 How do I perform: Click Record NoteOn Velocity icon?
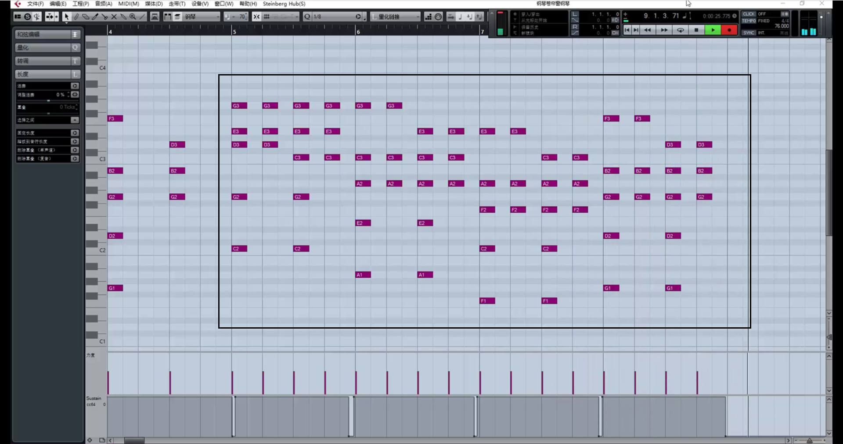pos(470,17)
